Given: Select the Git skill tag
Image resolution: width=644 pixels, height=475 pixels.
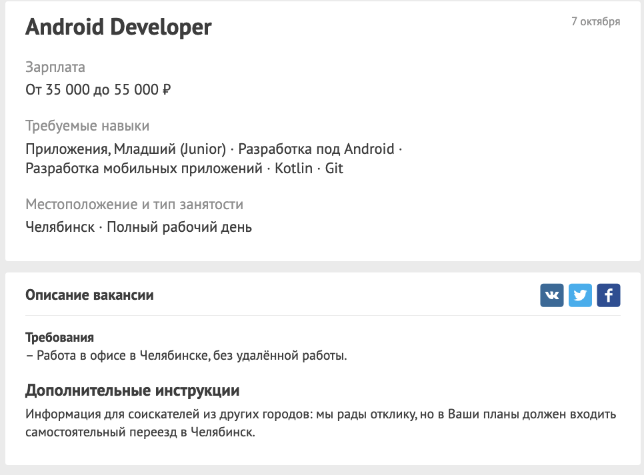Looking at the screenshot, I should pos(334,169).
